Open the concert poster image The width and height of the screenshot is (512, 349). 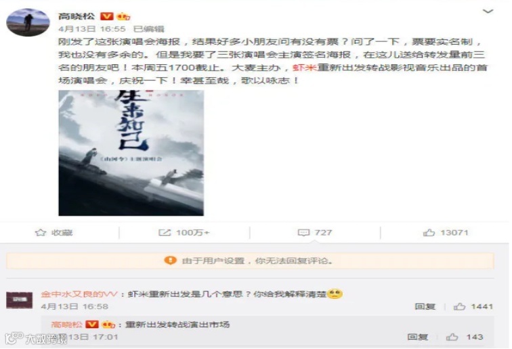[x=131, y=153]
